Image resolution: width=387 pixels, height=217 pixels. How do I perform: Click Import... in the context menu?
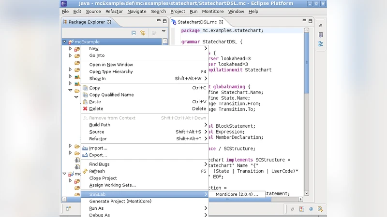click(x=98, y=148)
